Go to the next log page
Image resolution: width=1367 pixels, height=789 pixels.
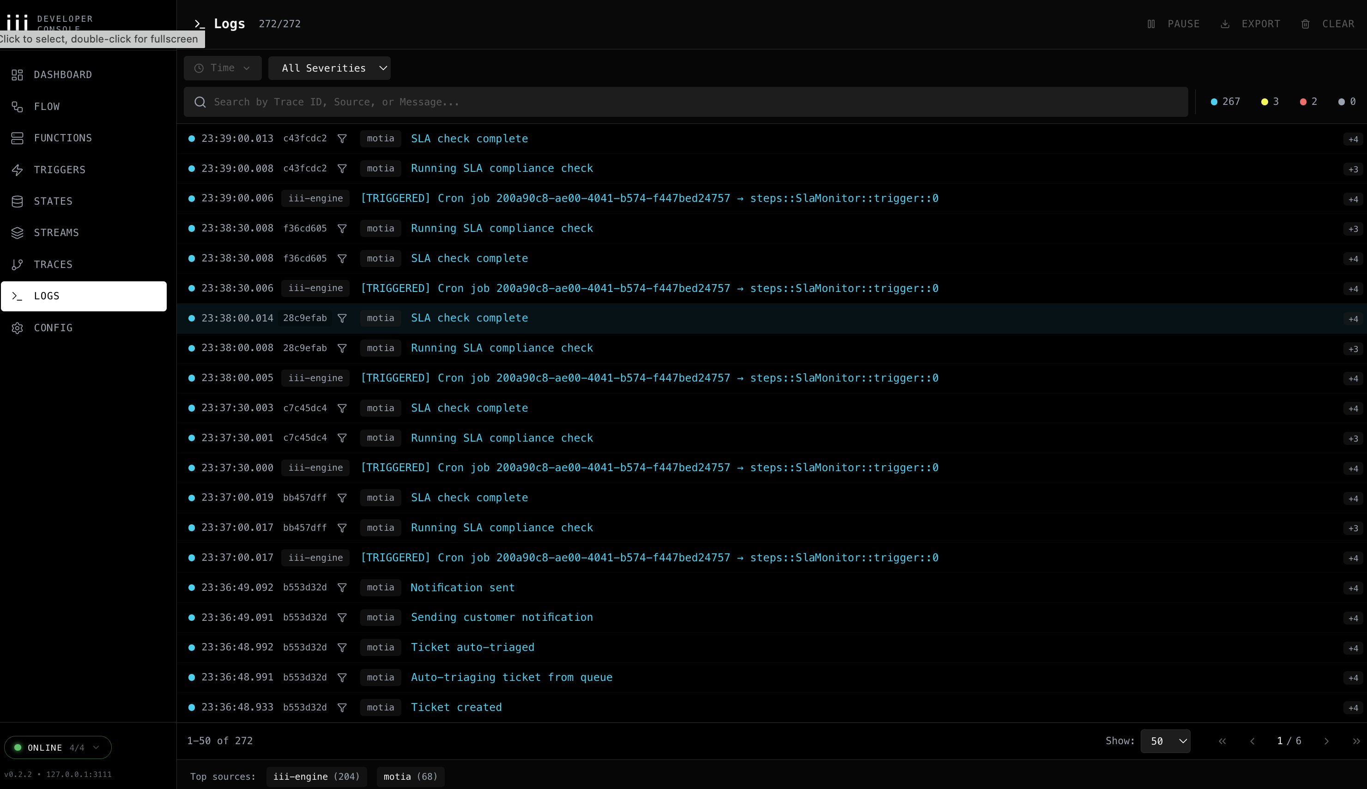tap(1326, 741)
